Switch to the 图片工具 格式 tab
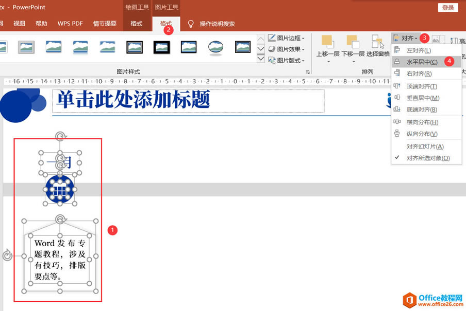466x311 pixels. click(x=166, y=23)
